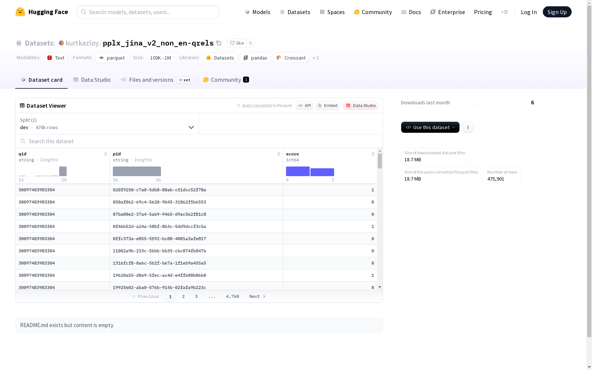Click the pandas library tag
The width and height of the screenshot is (592, 370).
pyautogui.click(x=255, y=58)
